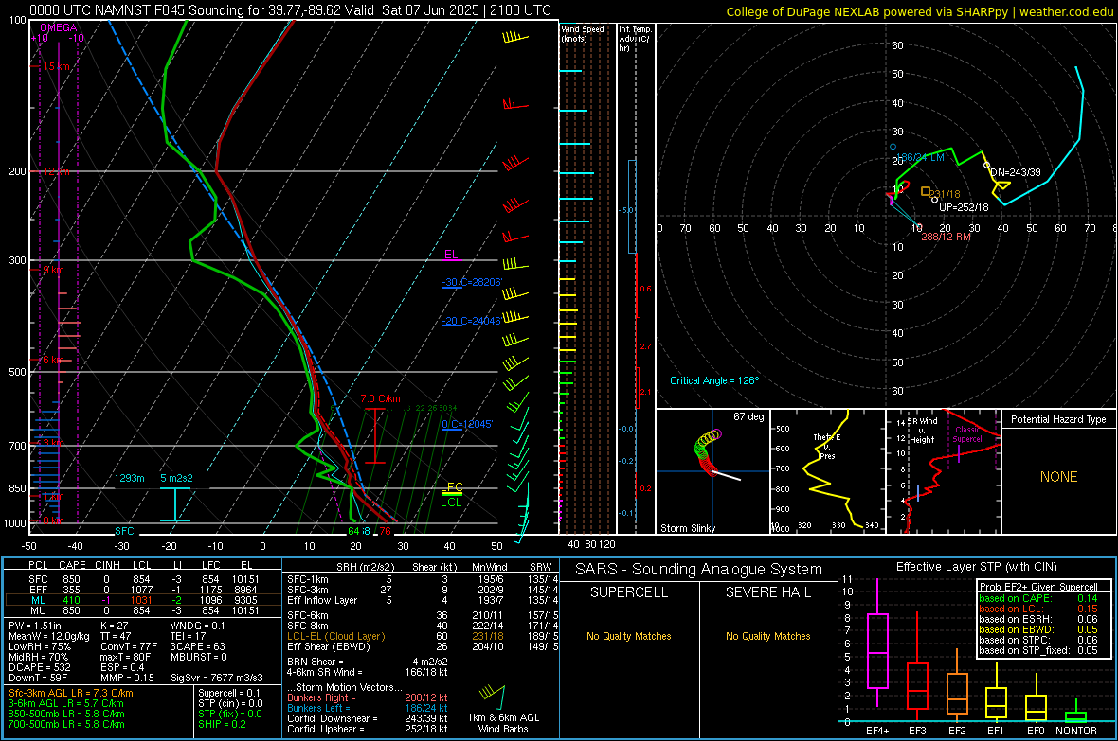Click the PW = 1.51in value
The image size is (1118, 741).
(35, 626)
